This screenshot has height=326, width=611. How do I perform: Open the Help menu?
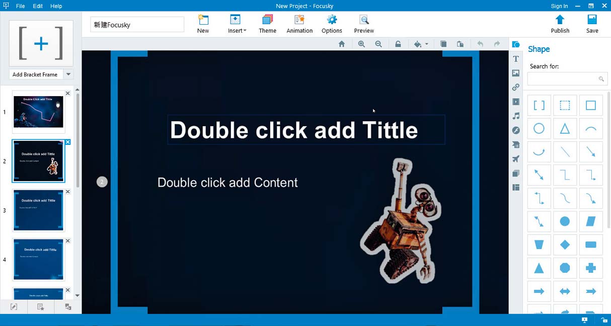tap(56, 6)
